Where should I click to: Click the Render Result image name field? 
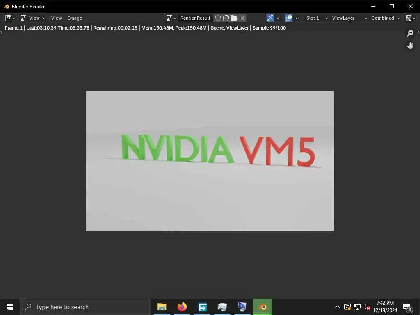click(x=195, y=18)
